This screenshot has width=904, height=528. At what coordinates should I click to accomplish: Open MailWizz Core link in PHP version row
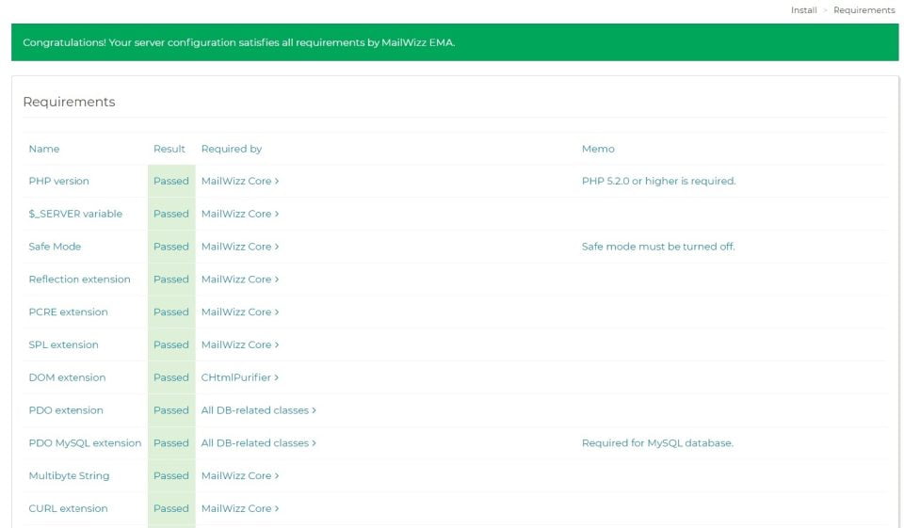(x=240, y=181)
